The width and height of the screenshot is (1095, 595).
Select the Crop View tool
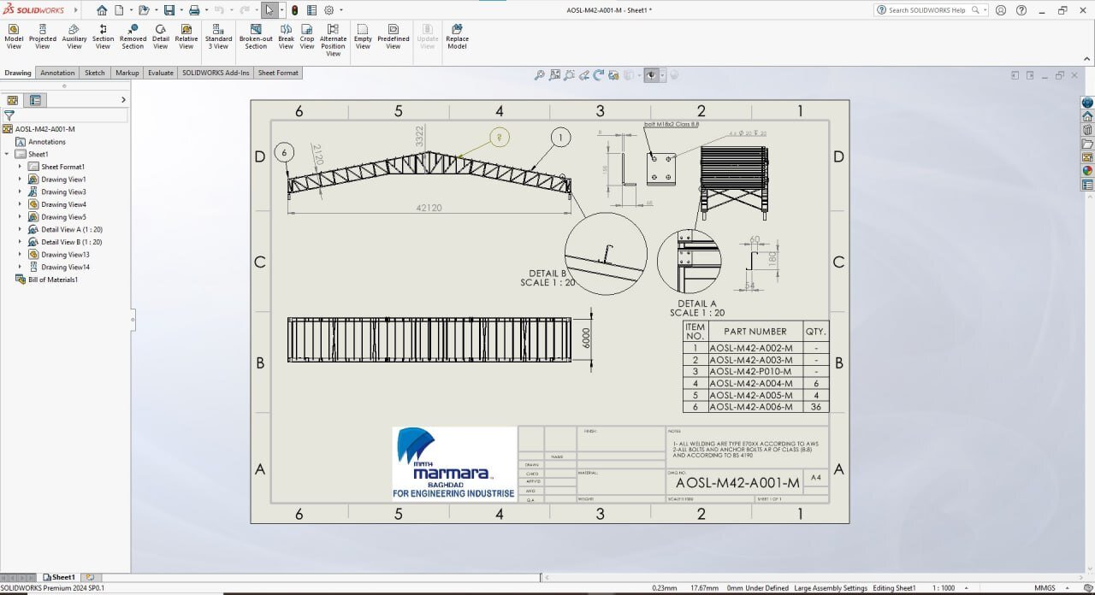point(307,36)
